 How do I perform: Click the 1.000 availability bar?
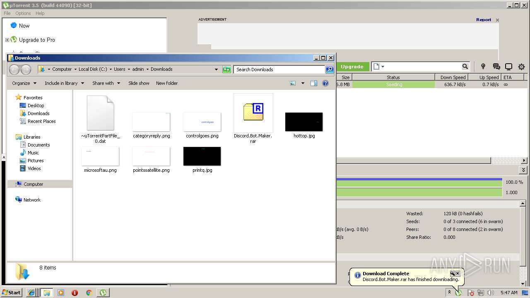419,192
